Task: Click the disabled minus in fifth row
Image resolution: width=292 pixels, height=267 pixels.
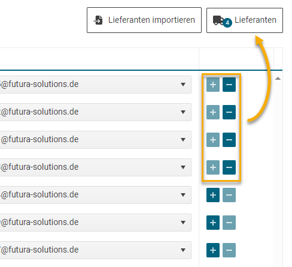Action: click(x=229, y=195)
